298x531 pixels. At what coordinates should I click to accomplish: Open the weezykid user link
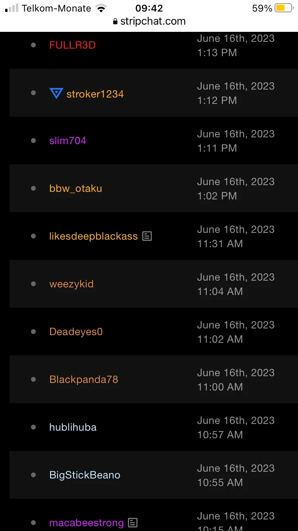point(72,284)
